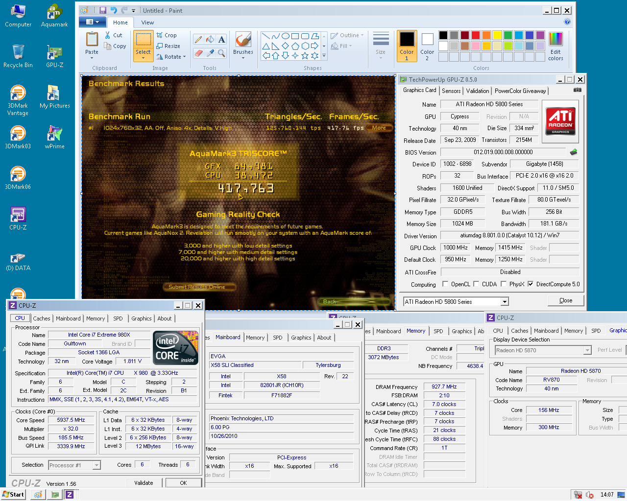Open the 3DMark06 desktop shortcut
The height and width of the screenshot is (501, 627).
click(x=18, y=178)
